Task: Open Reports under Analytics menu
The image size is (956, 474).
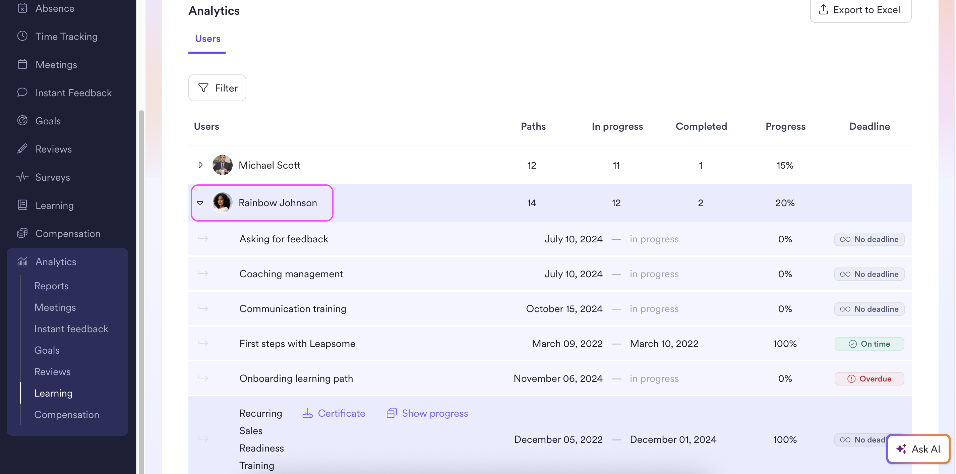Action: pyautogui.click(x=51, y=286)
